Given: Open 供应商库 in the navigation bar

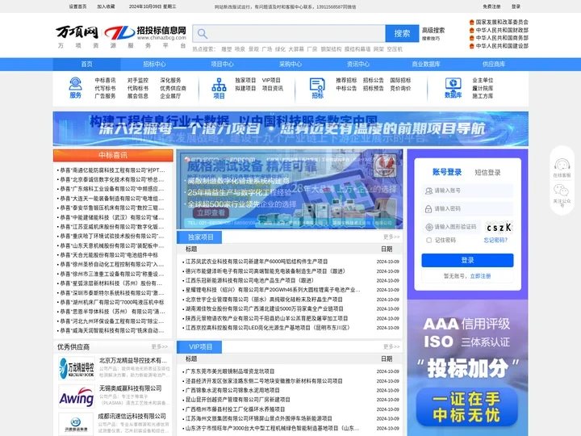Looking at the screenshot, I should (x=494, y=64).
